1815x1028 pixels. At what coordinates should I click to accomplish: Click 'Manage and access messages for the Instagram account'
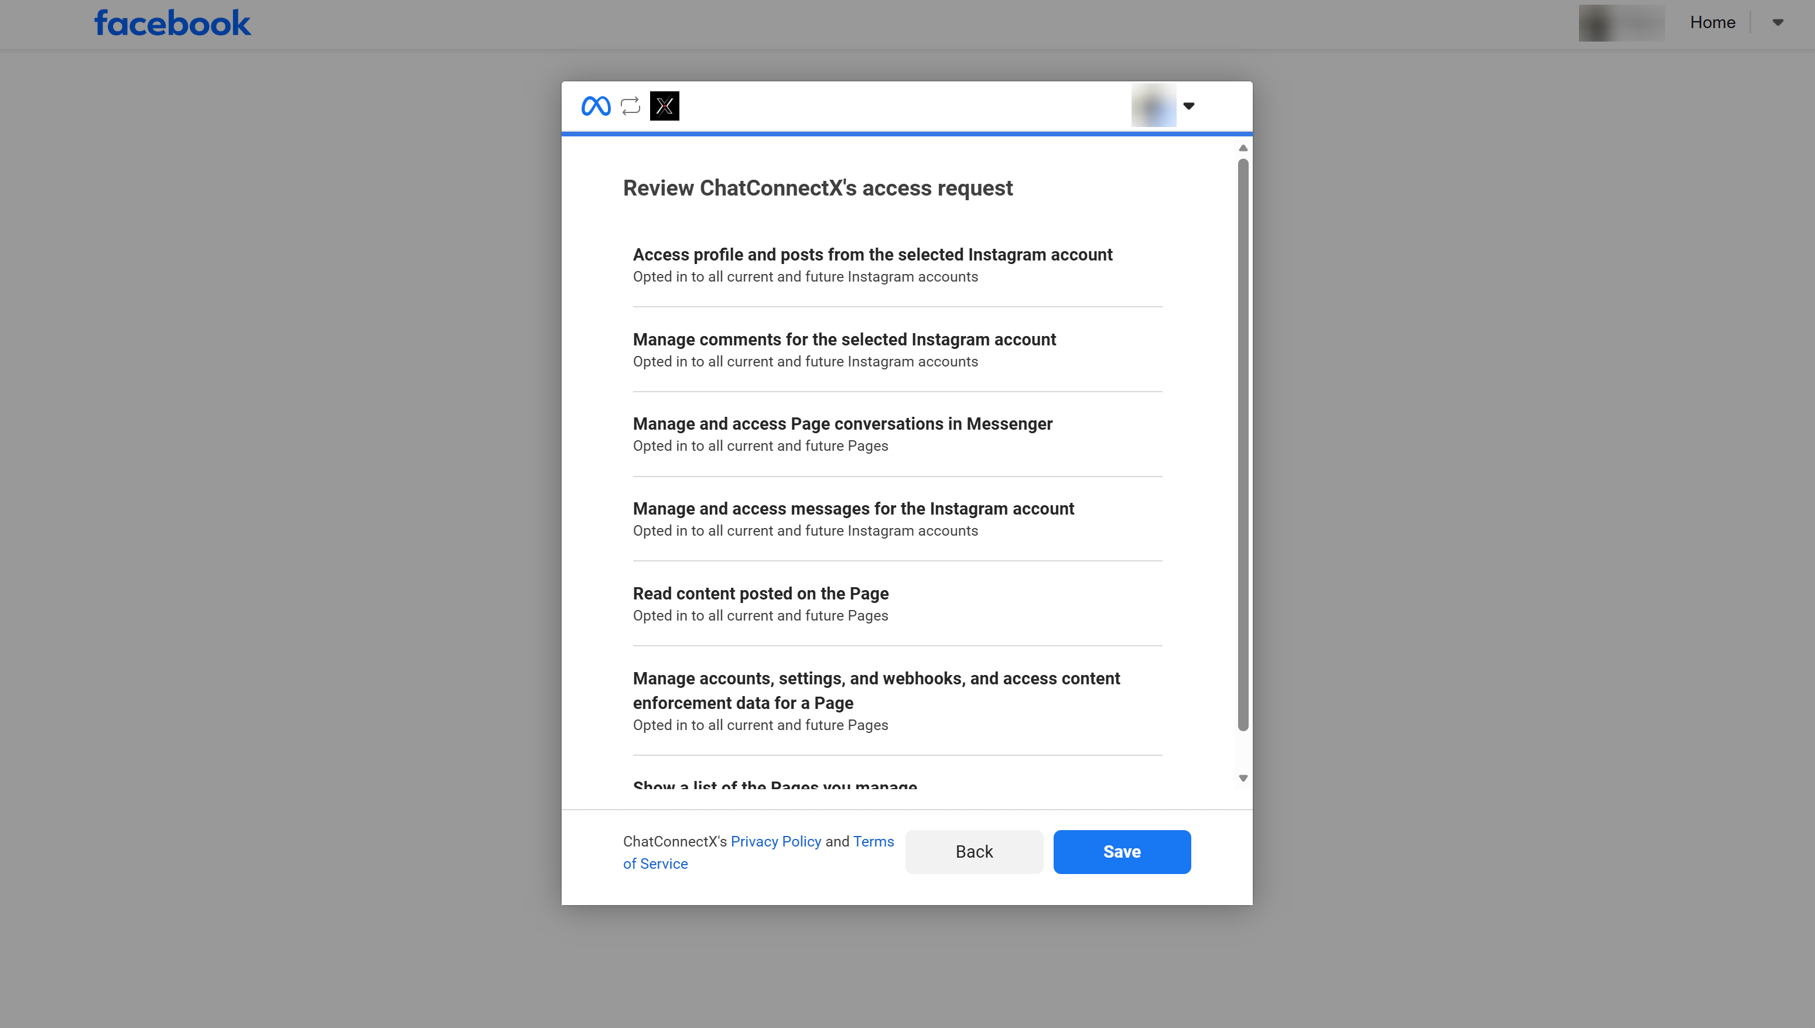click(x=853, y=508)
